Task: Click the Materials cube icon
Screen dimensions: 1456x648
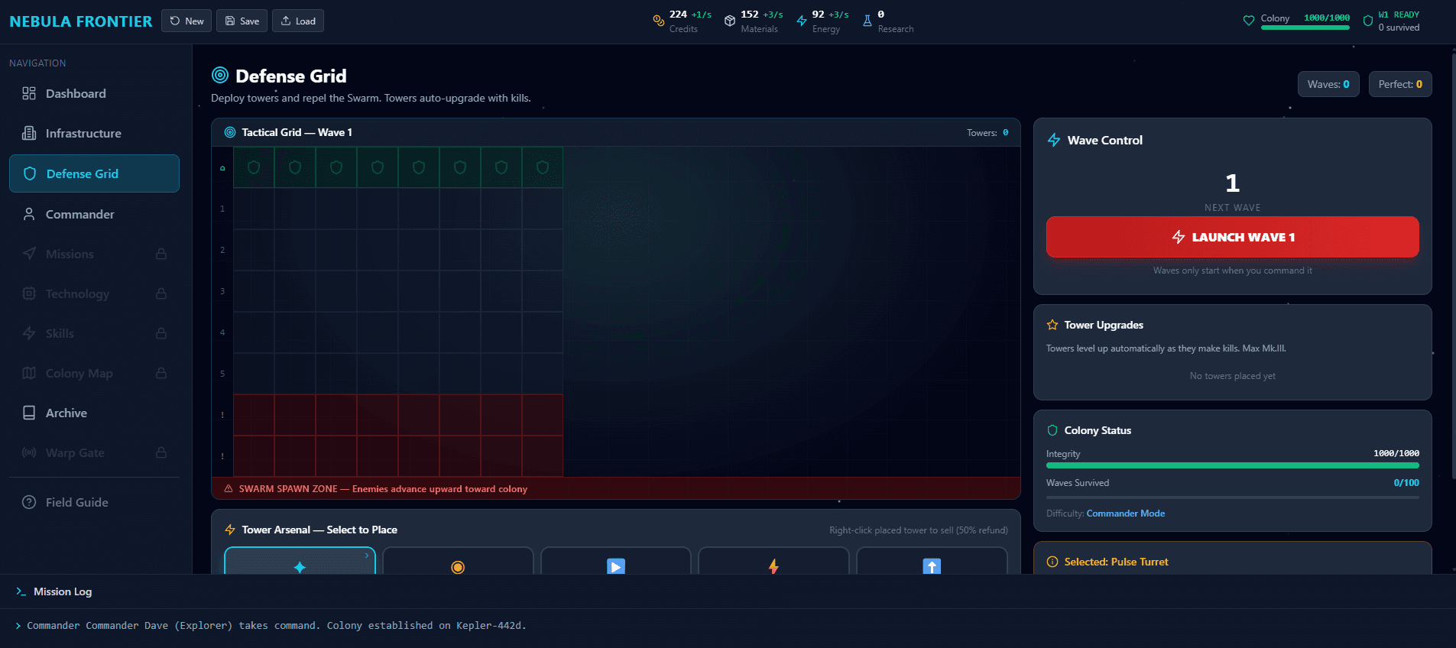Action: pos(730,21)
